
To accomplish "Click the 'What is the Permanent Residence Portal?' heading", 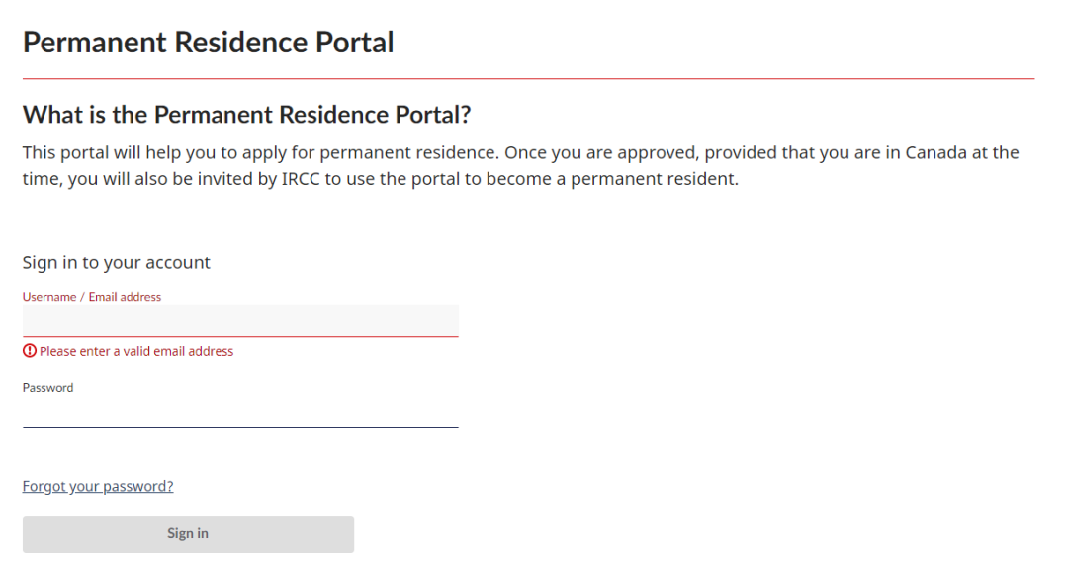I will pyautogui.click(x=246, y=115).
